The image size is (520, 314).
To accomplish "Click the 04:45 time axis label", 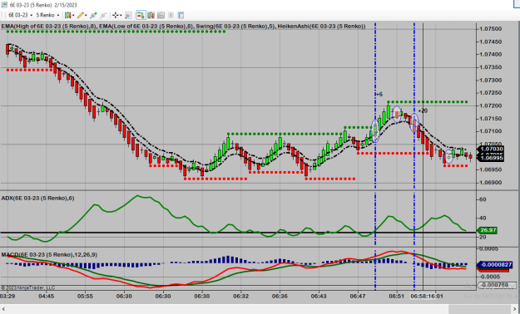I will tap(46, 296).
